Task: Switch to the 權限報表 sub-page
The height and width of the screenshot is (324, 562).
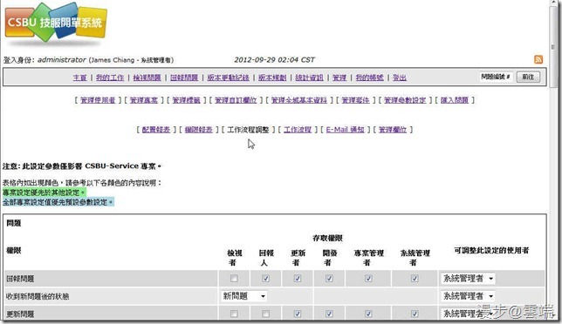Action: [x=199, y=130]
